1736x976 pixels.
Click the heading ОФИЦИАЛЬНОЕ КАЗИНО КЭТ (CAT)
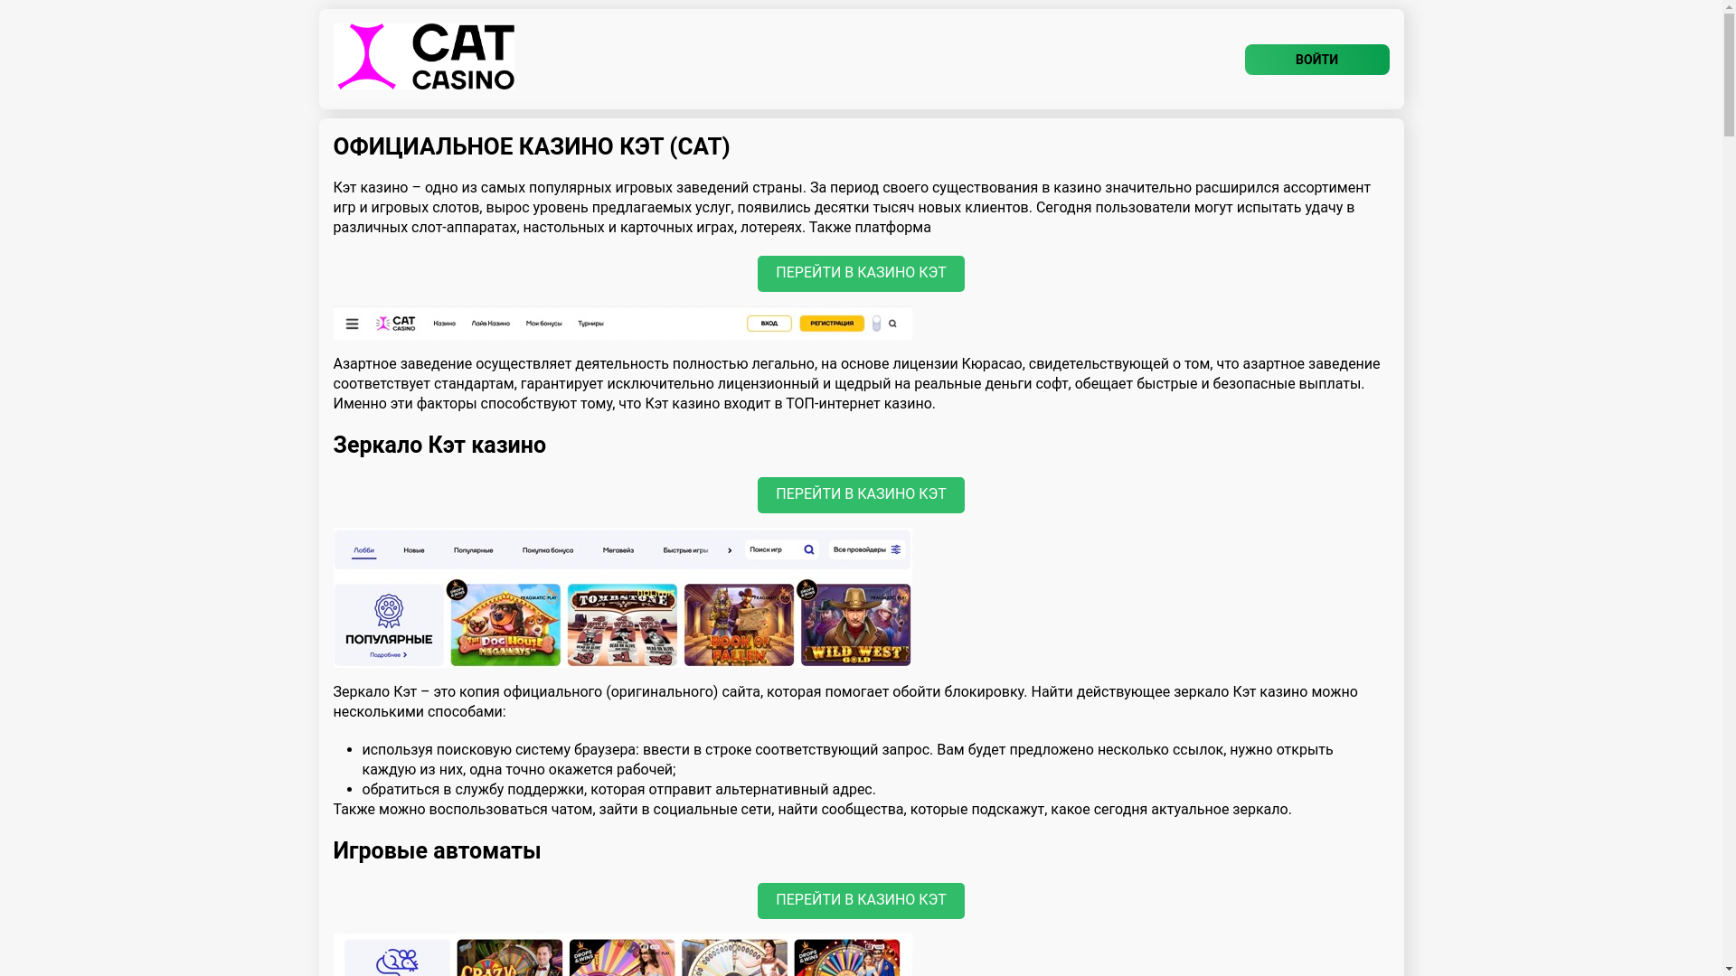532,146
